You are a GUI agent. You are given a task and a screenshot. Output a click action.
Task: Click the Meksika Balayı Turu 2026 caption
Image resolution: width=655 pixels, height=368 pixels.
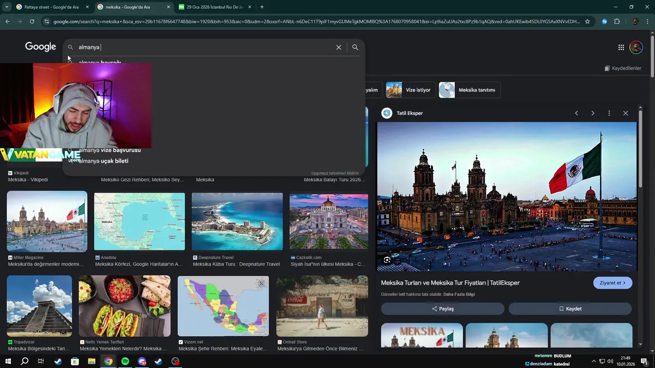334,180
